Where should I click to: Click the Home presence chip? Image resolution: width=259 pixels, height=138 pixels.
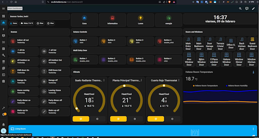point(13,24)
